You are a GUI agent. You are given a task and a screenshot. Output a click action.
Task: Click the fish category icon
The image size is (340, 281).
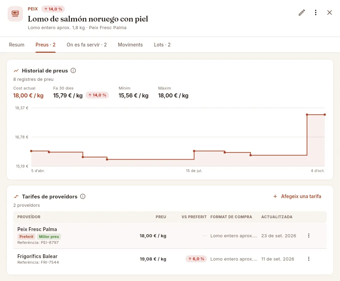click(15, 14)
